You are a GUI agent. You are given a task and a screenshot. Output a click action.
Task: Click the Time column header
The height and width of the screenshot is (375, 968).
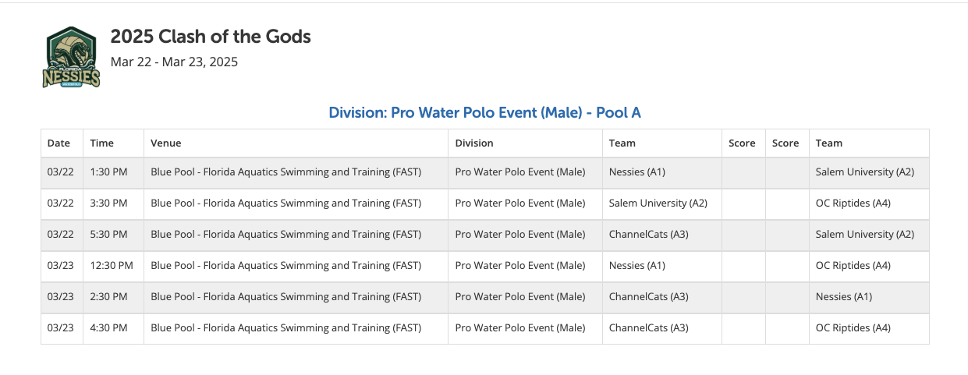point(102,143)
